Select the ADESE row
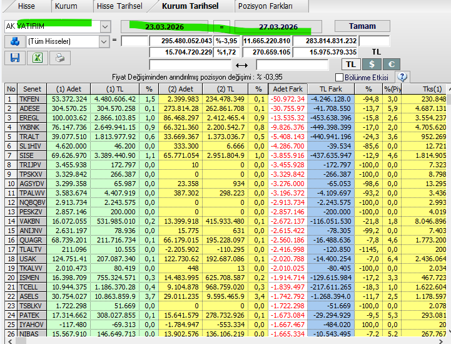451x344 pixels. tap(225, 108)
